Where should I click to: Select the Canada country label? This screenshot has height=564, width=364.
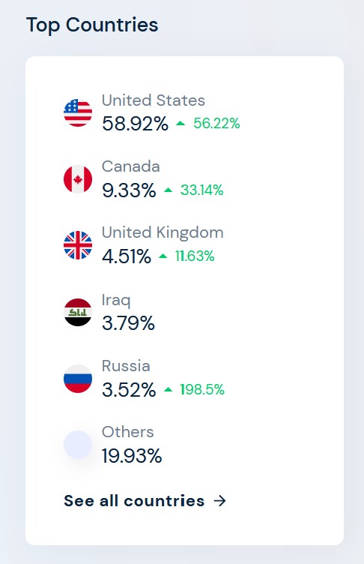pos(131,166)
